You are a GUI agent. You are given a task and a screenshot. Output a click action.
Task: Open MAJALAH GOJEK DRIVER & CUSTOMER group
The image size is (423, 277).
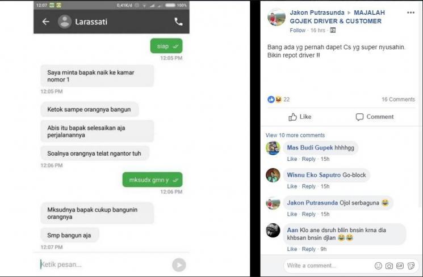[337, 16]
